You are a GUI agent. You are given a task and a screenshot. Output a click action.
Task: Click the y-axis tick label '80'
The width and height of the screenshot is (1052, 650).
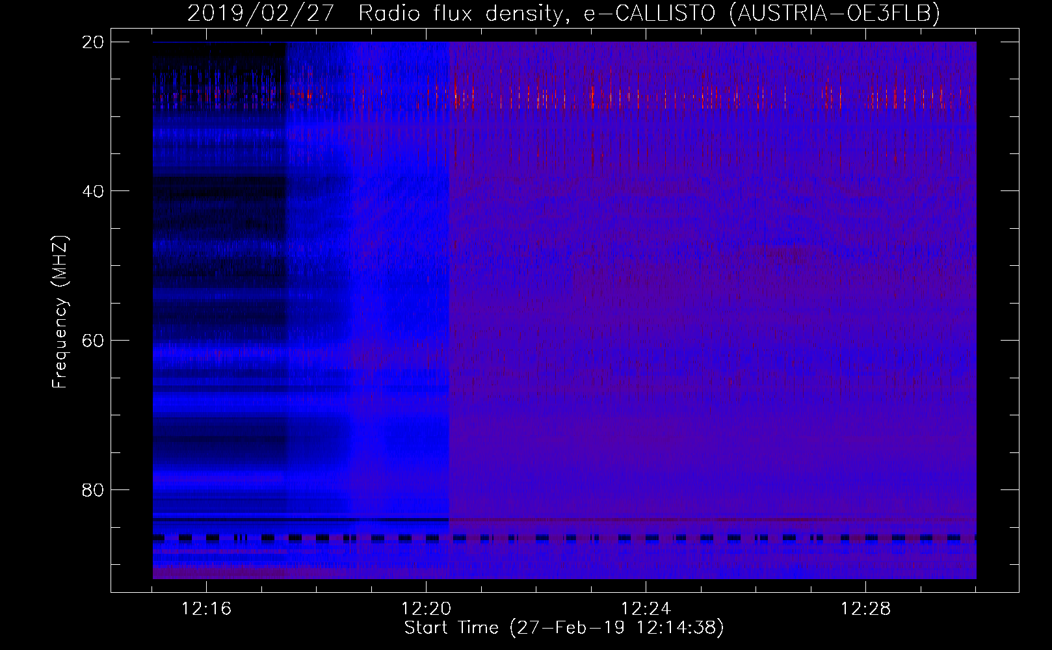(x=93, y=489)
